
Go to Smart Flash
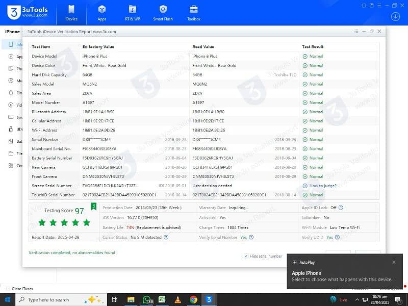tap(163, 12)
